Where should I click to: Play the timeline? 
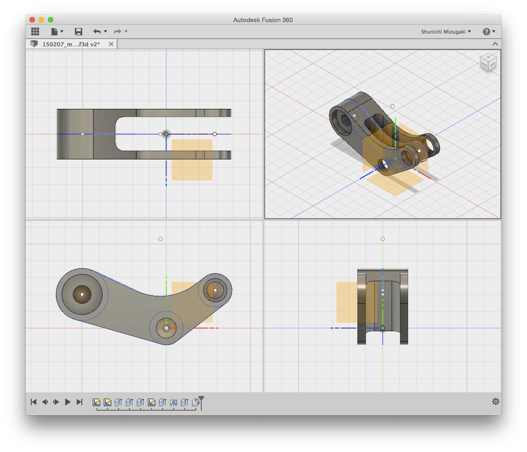pyautogui.click(x=68, y=402)
